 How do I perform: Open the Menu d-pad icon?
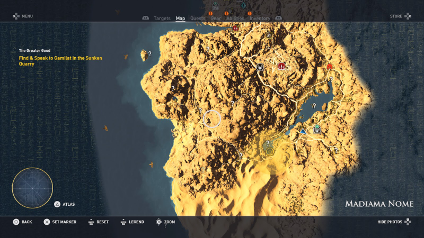(16, 16)
